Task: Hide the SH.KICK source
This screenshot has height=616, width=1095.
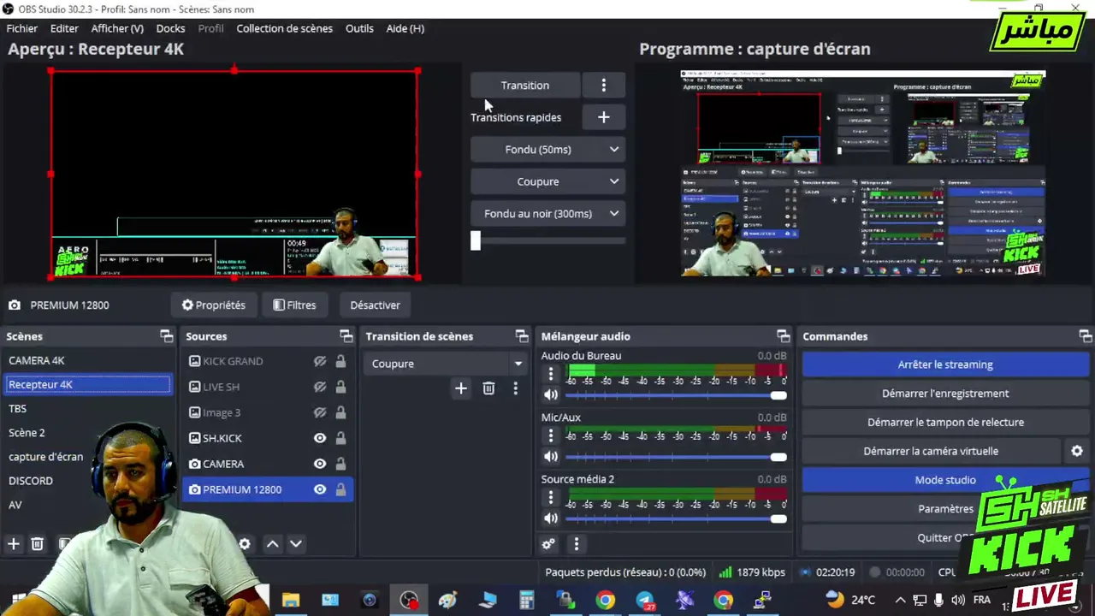Action: (320, 438)
